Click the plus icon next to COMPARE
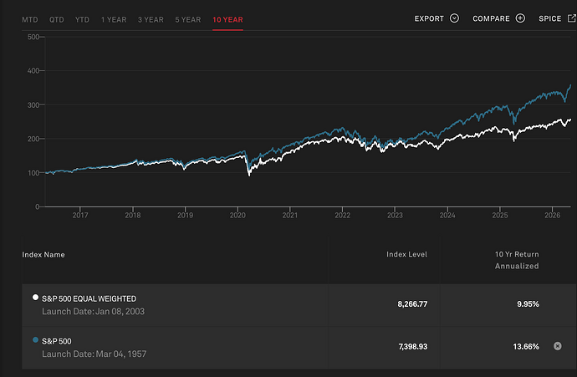The height and width of the screenshot is (377, 577). 520,18
